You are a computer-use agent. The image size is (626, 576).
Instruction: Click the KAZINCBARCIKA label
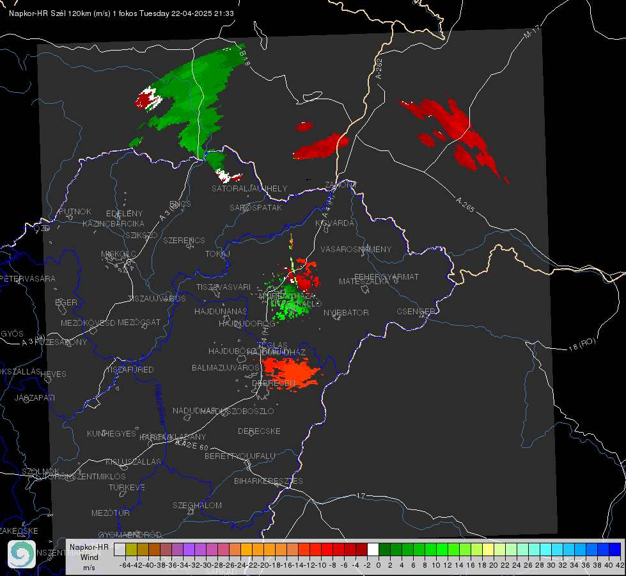[x=113, y=224]
